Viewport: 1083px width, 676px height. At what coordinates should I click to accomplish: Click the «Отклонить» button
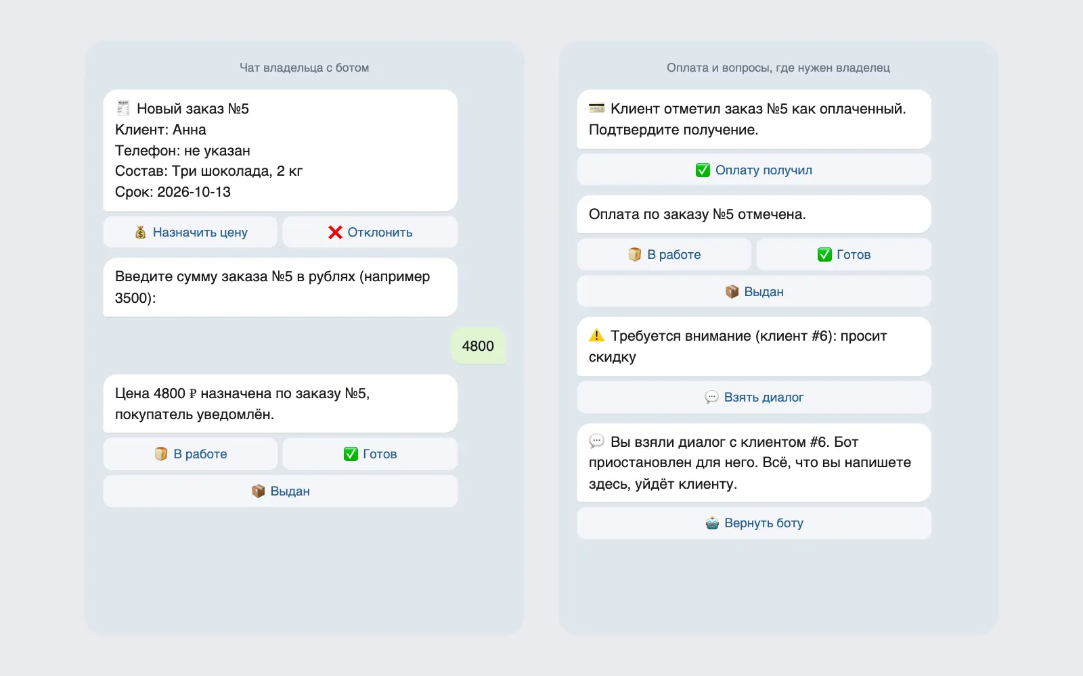tap(370, 232)
